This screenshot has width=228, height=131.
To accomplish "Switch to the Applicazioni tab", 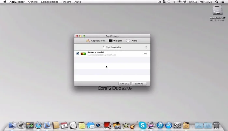I will pos(95,41).
